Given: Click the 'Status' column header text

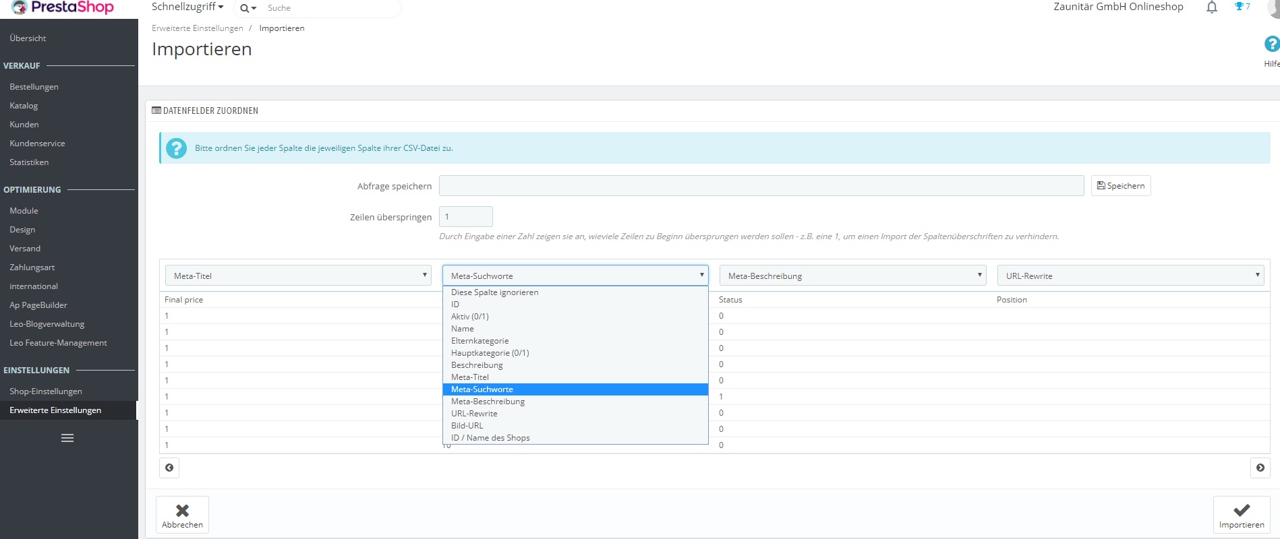Looking at the screenshot, I should coord(730,300).
